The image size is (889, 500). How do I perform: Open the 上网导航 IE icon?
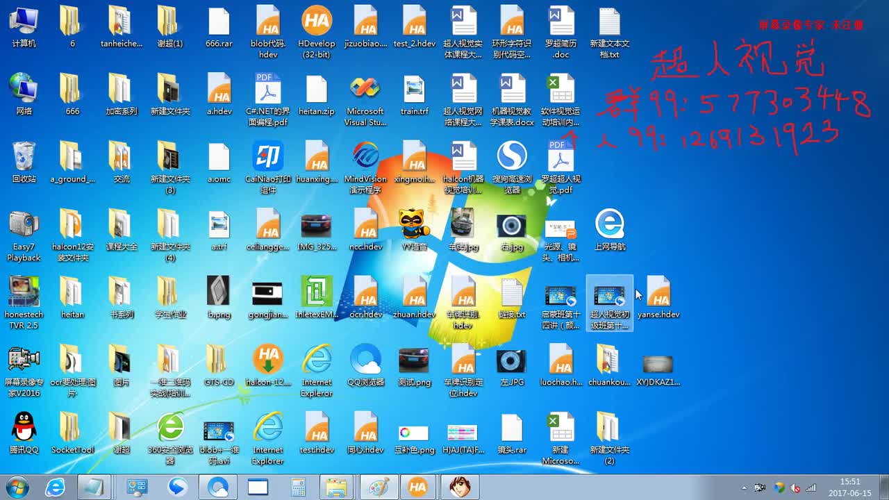pos(610,231)
